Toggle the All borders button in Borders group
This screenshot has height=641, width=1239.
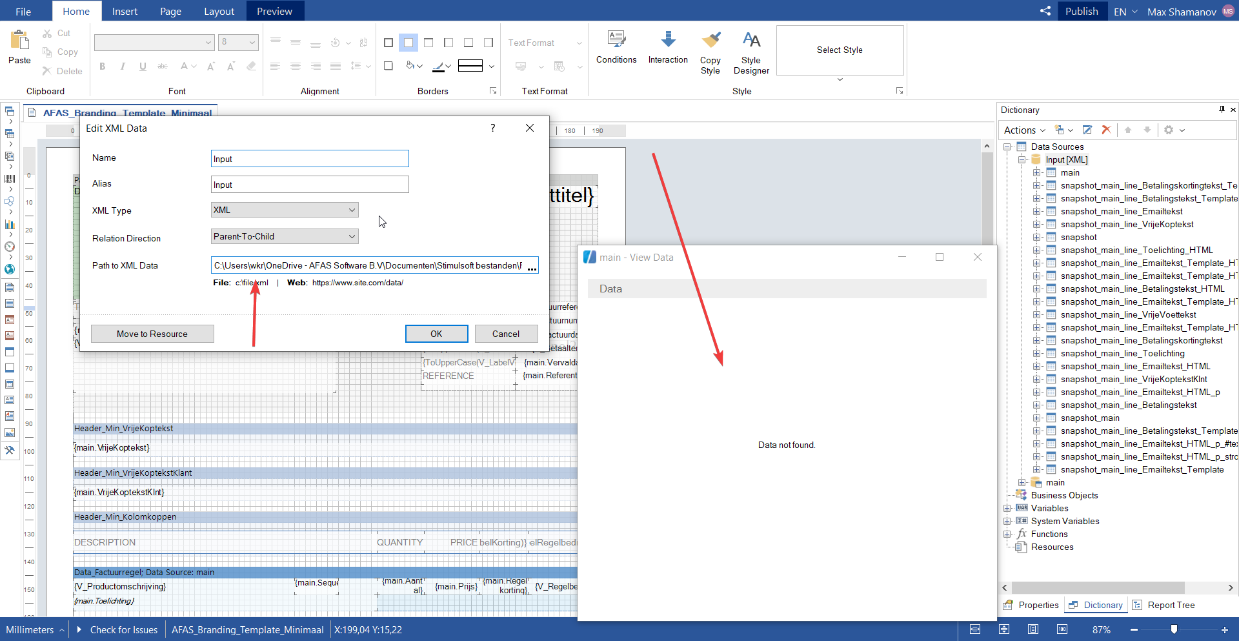pos(388,43)
